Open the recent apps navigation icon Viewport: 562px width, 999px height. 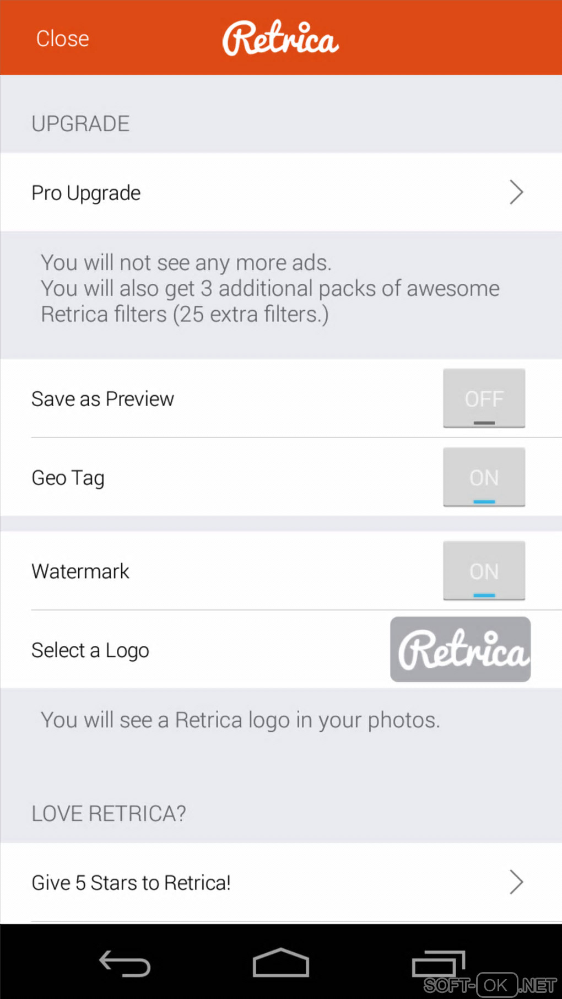pos(439,964)
